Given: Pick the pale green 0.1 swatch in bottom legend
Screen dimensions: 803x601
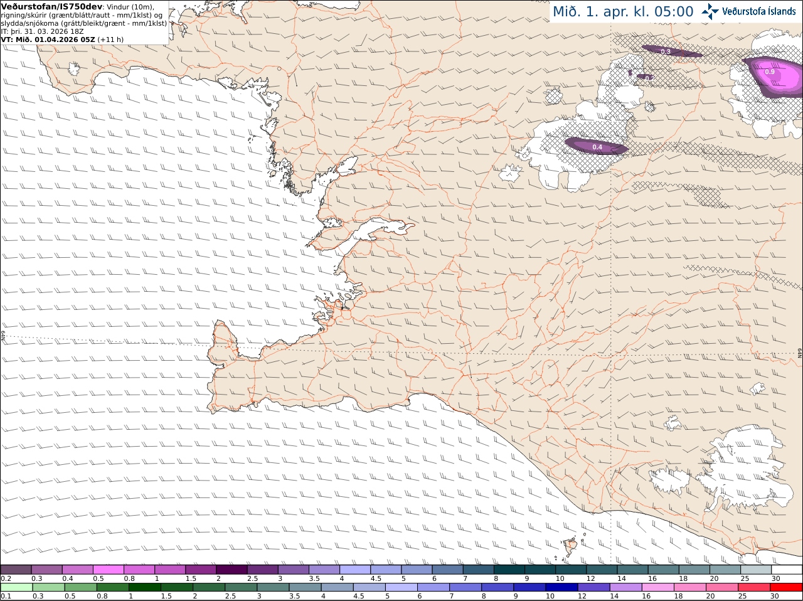Looking at the screenshot, I should (16, 587).
